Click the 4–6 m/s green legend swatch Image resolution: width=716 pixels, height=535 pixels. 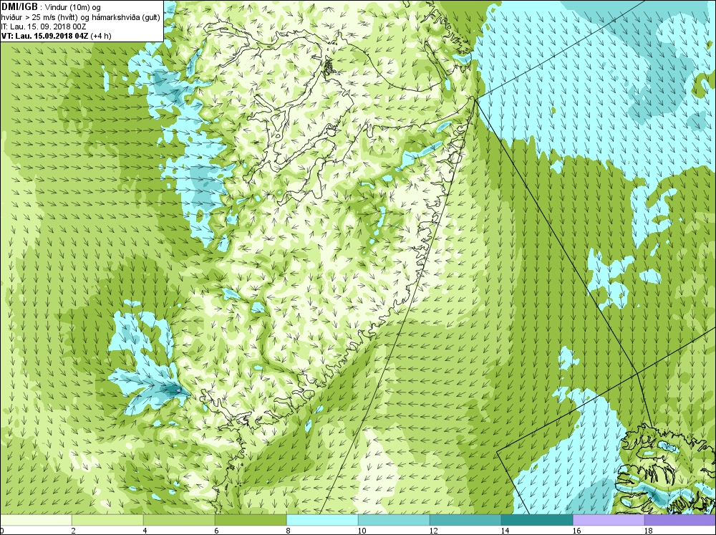179,520
